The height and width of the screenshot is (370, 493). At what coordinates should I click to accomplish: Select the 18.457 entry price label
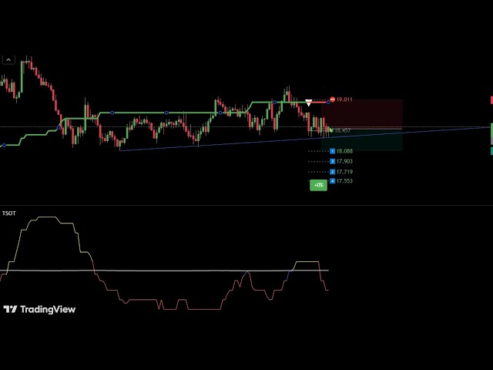coord(342,130)
